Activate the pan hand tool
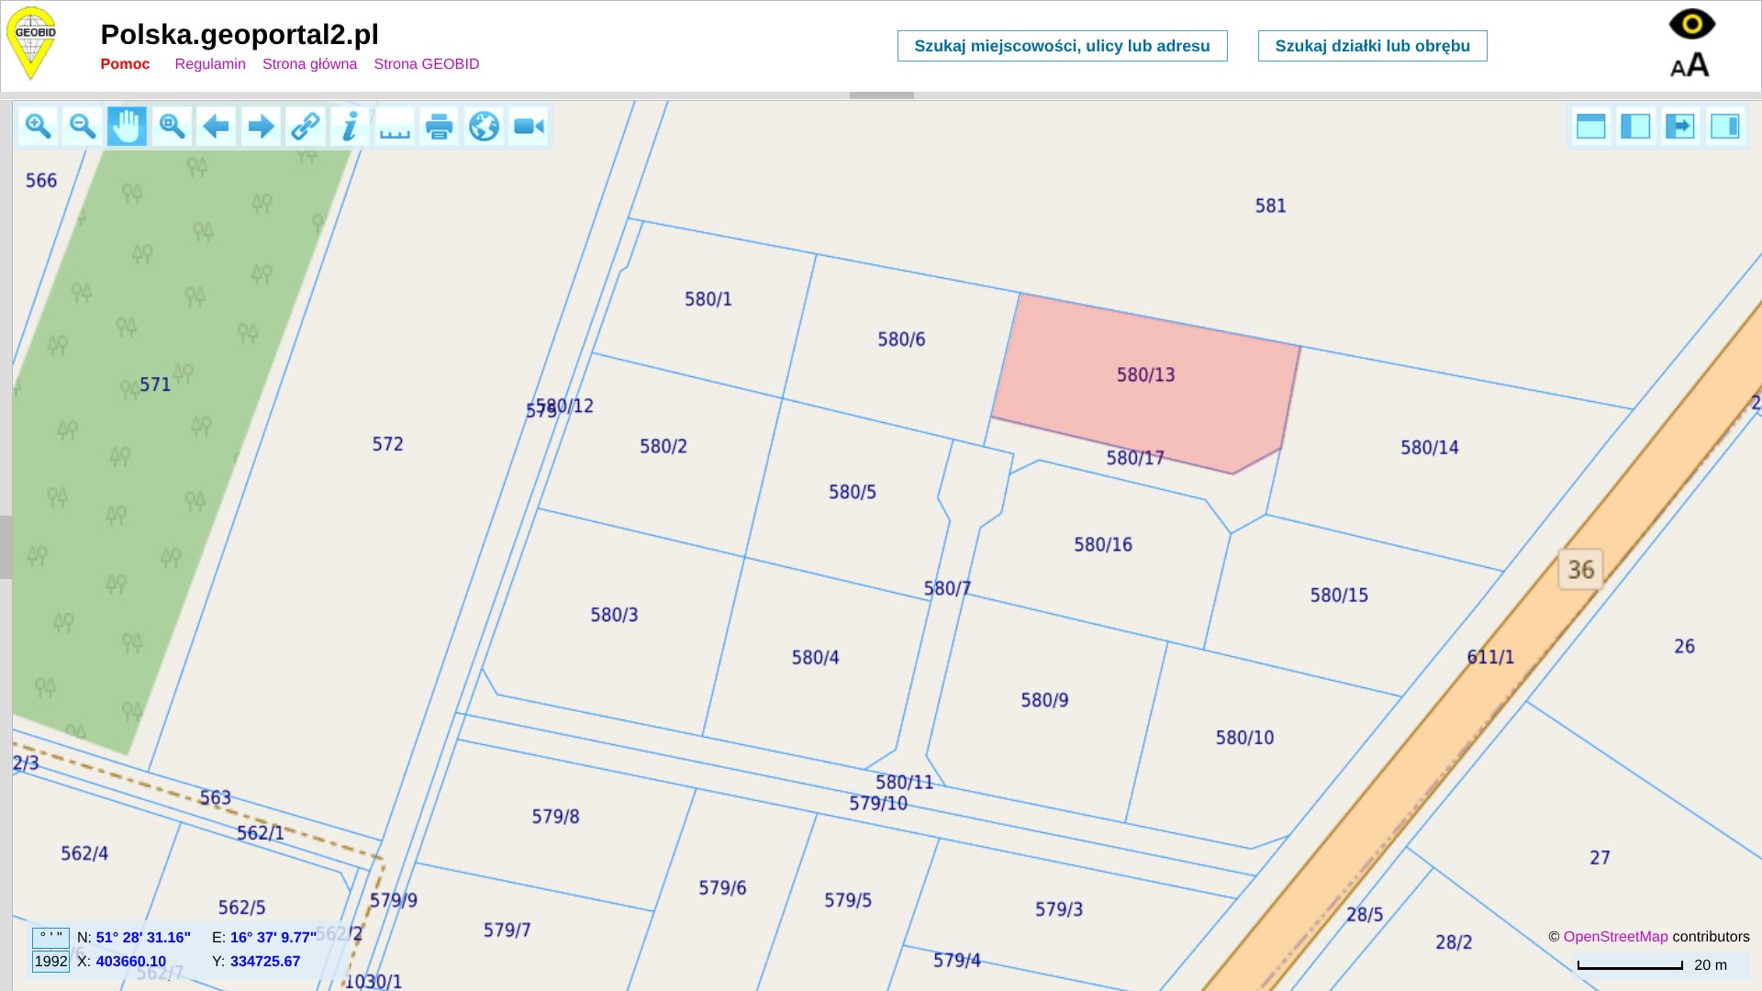 tap(127, 127)
